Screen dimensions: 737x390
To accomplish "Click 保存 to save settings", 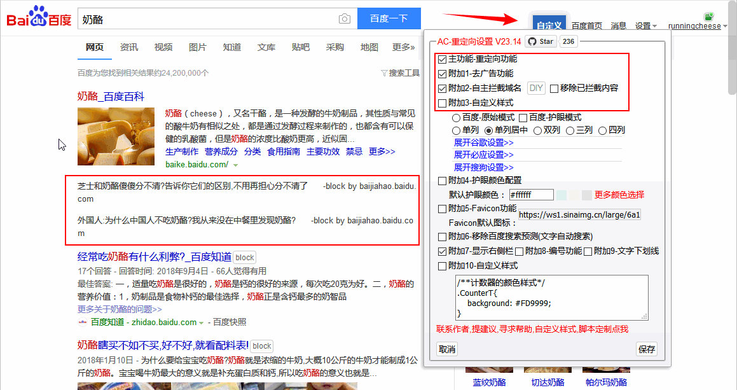I will [646, 349].
